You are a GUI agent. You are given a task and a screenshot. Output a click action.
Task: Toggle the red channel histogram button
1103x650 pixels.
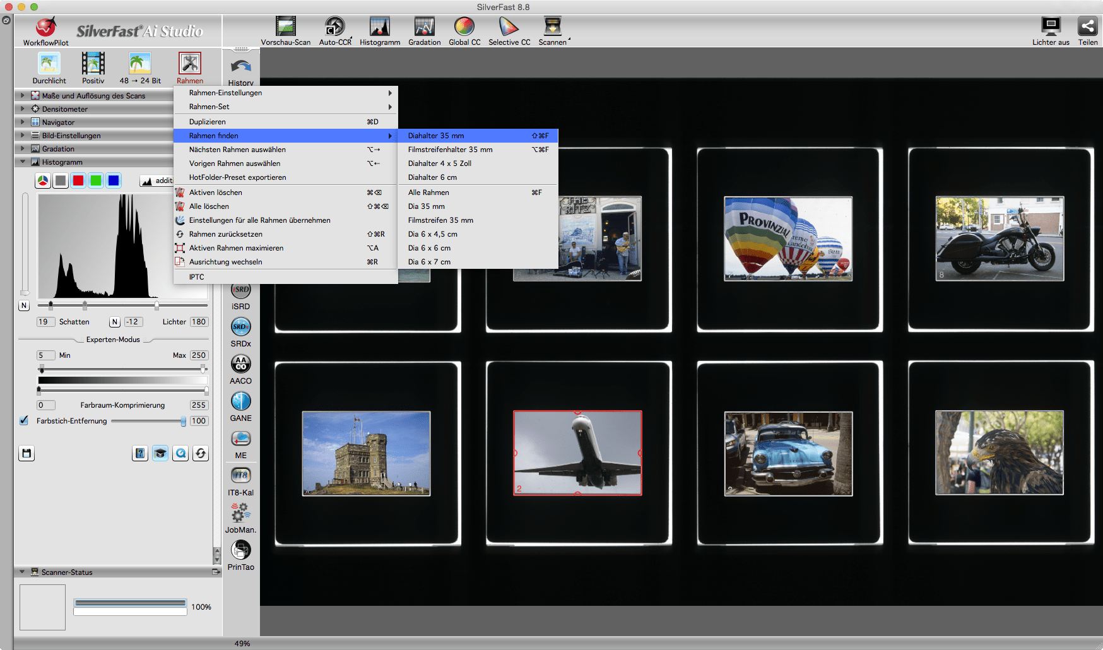(x=78, y=181)
